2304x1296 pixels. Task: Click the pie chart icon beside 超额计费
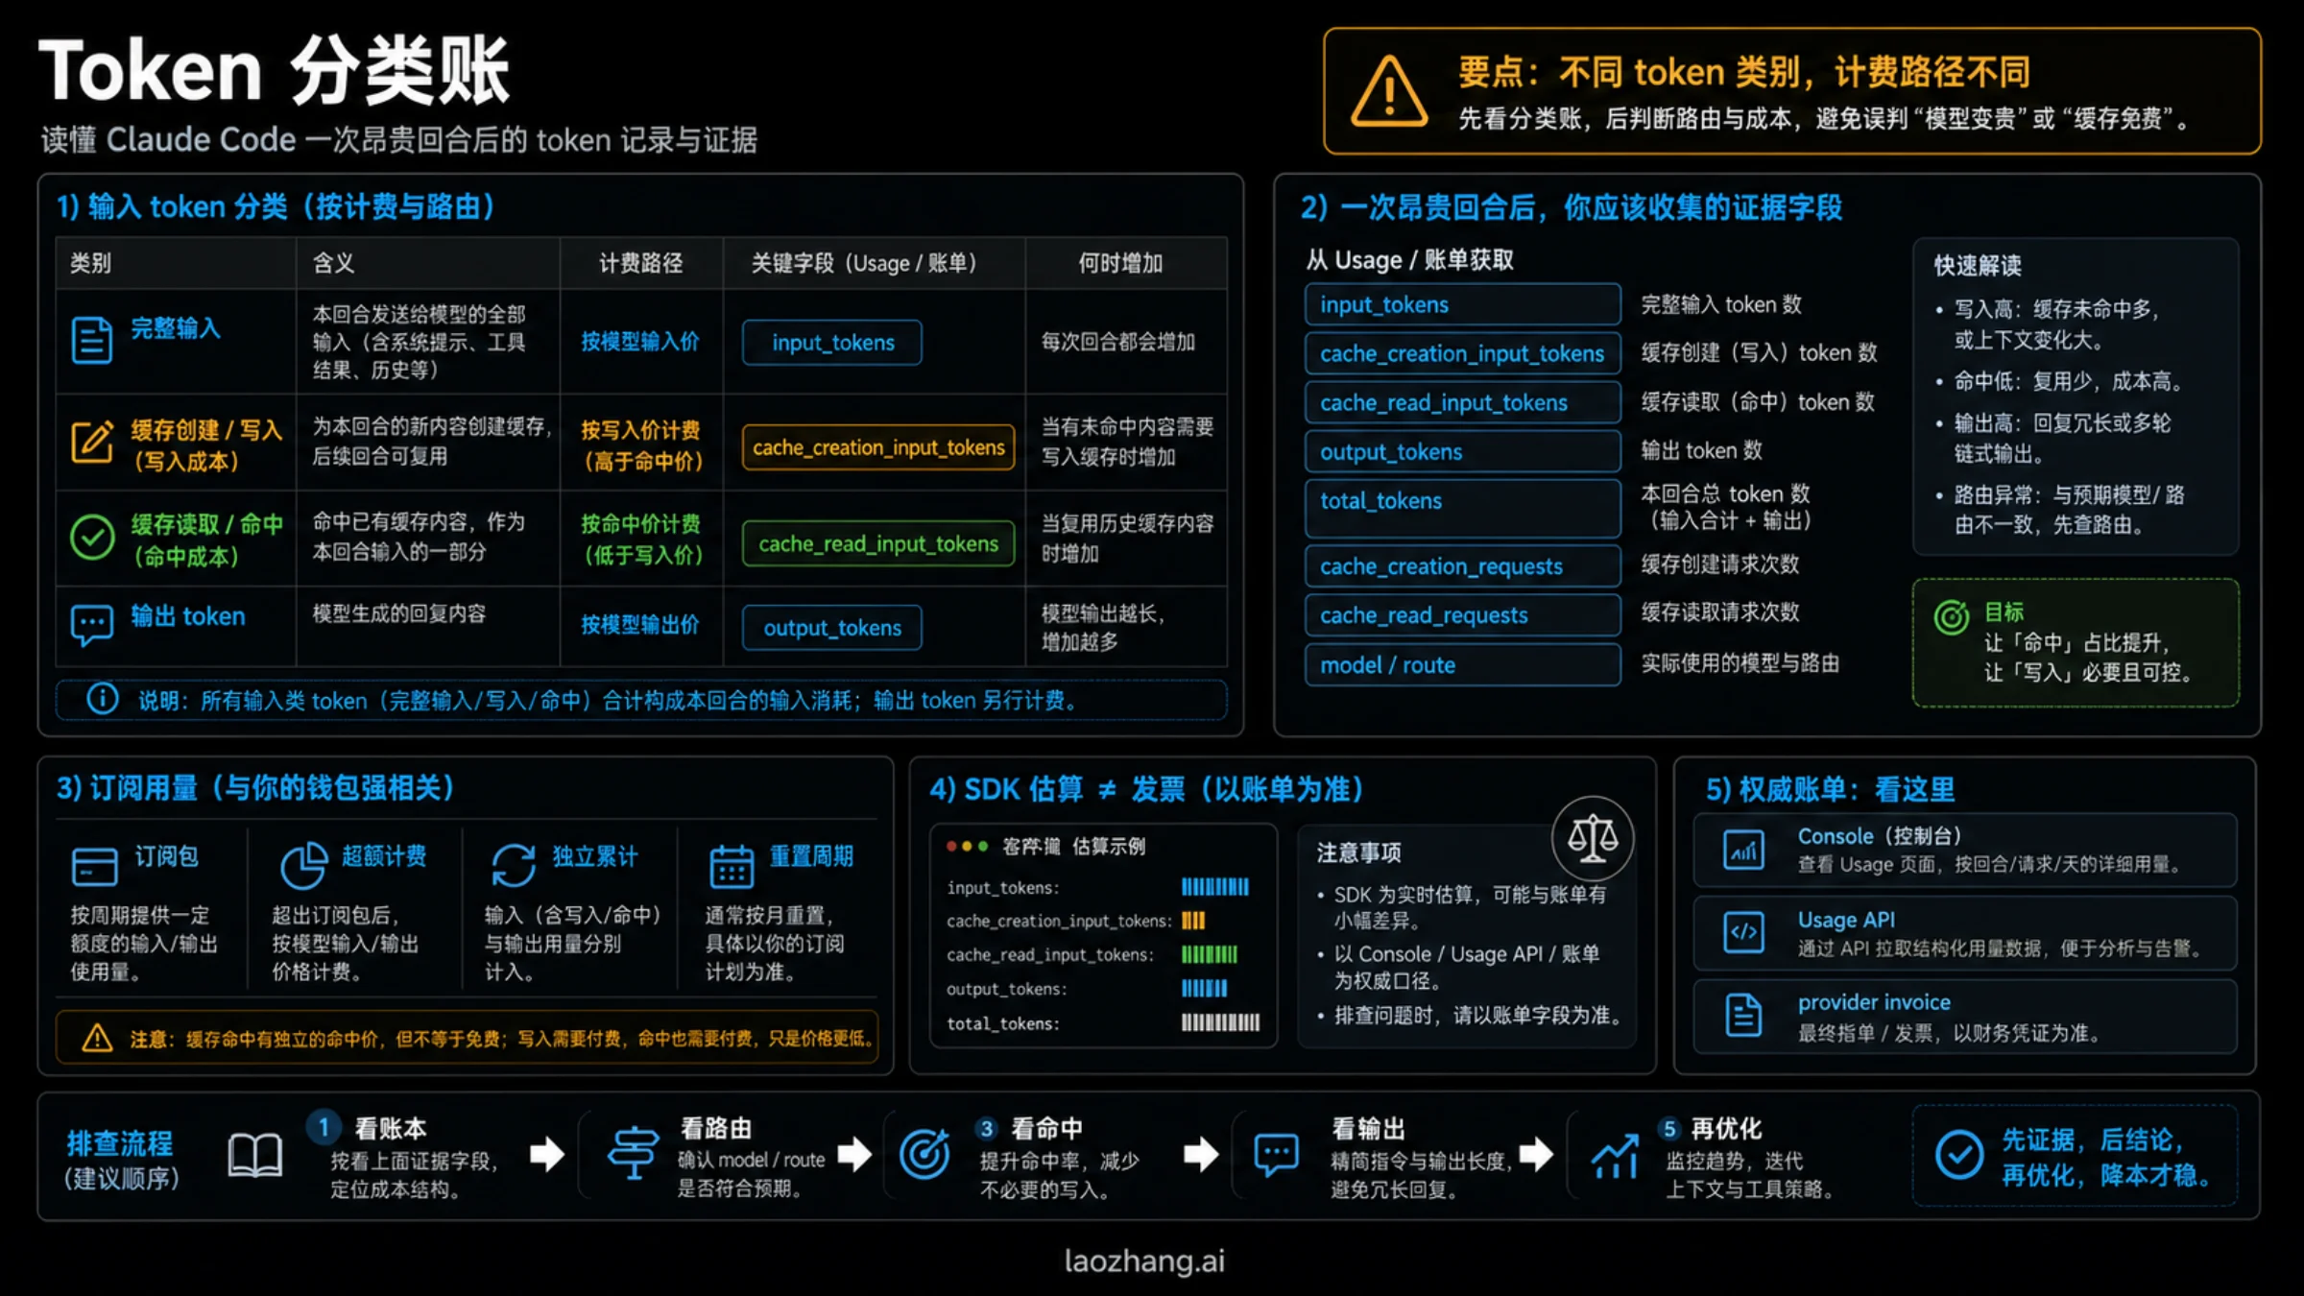[x=303, y=865]
